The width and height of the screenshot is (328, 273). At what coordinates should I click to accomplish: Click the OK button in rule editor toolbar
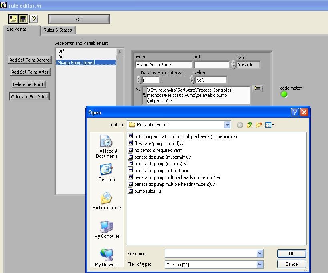pyautogui.click(x=79, y=20)
